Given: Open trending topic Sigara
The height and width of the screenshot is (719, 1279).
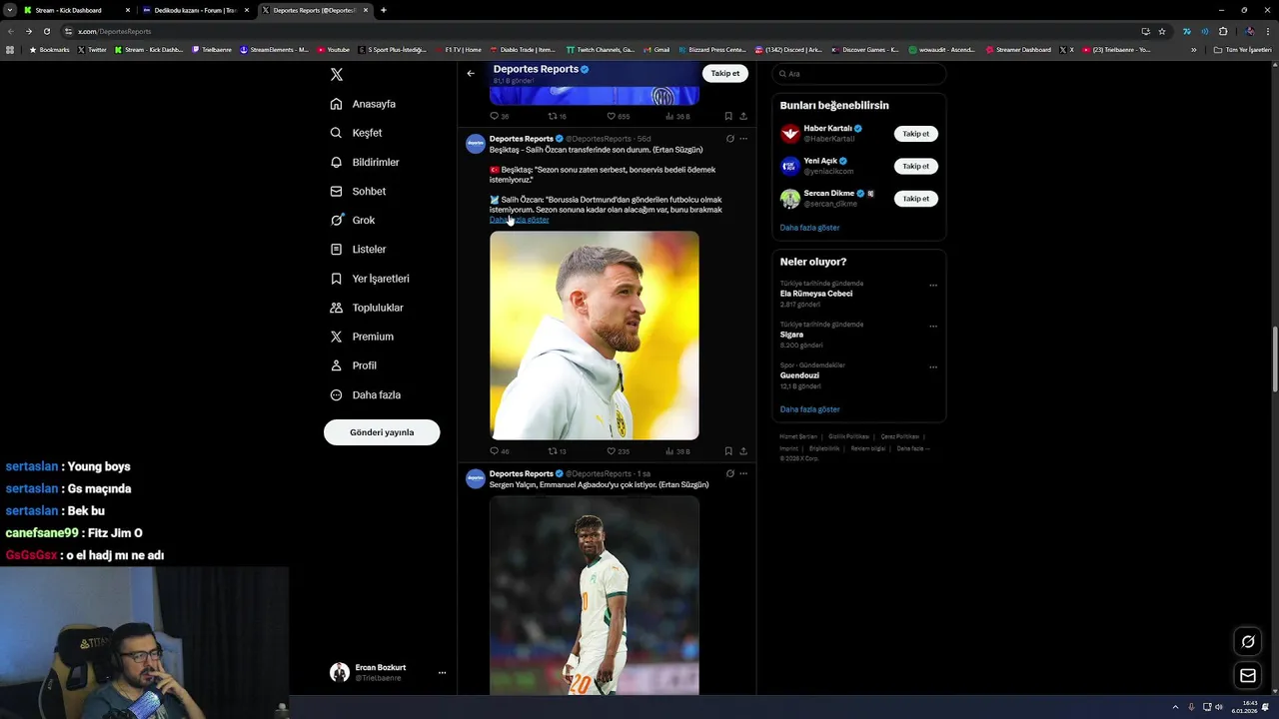Looking at the screenshot, I should (x=791, y=335).
